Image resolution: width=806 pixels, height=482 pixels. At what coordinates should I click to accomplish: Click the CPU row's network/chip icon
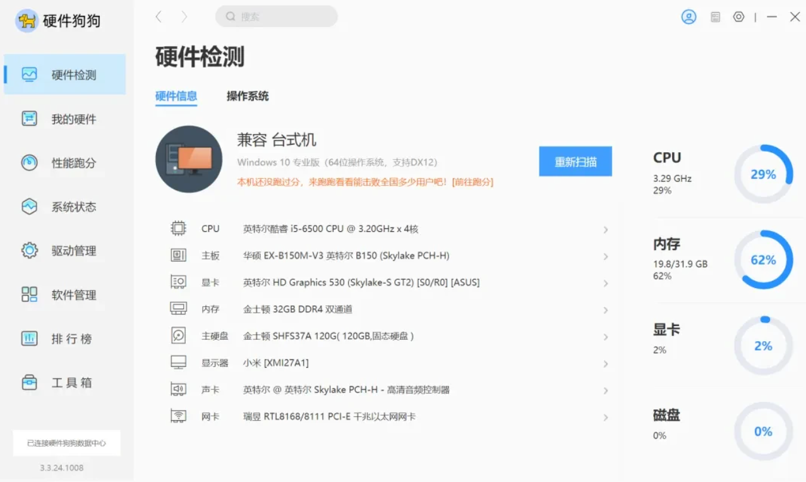(x=178, y=228)
